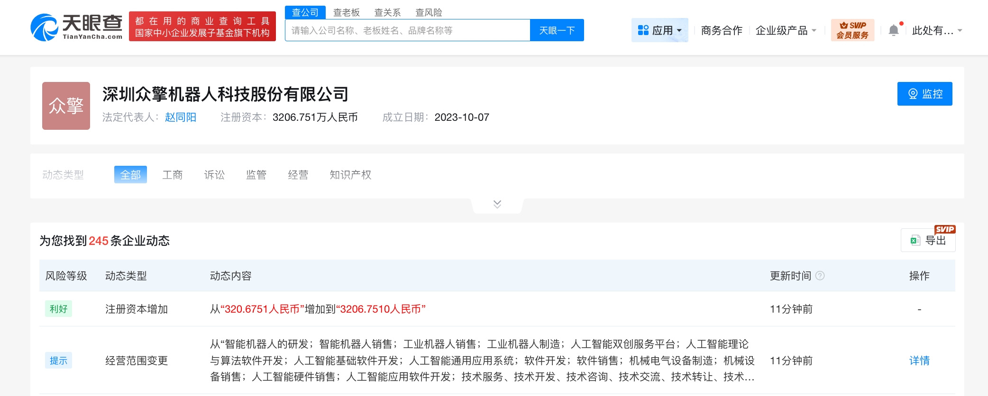Click the 众擎 company logo thumbnail

pyautogui.click(x=66, y=106)
